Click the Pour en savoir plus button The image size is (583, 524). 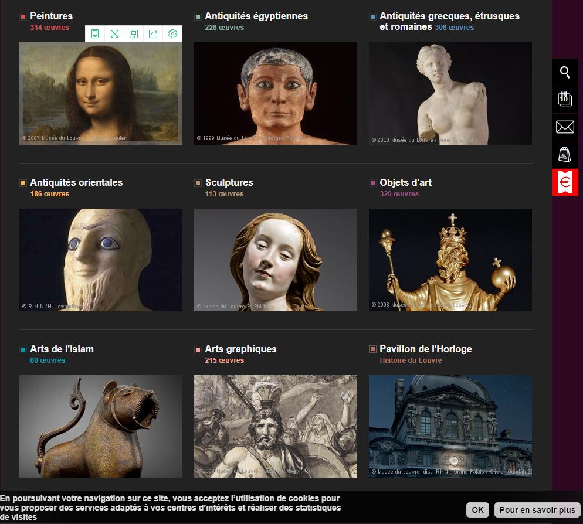click(x=537, y=510)
